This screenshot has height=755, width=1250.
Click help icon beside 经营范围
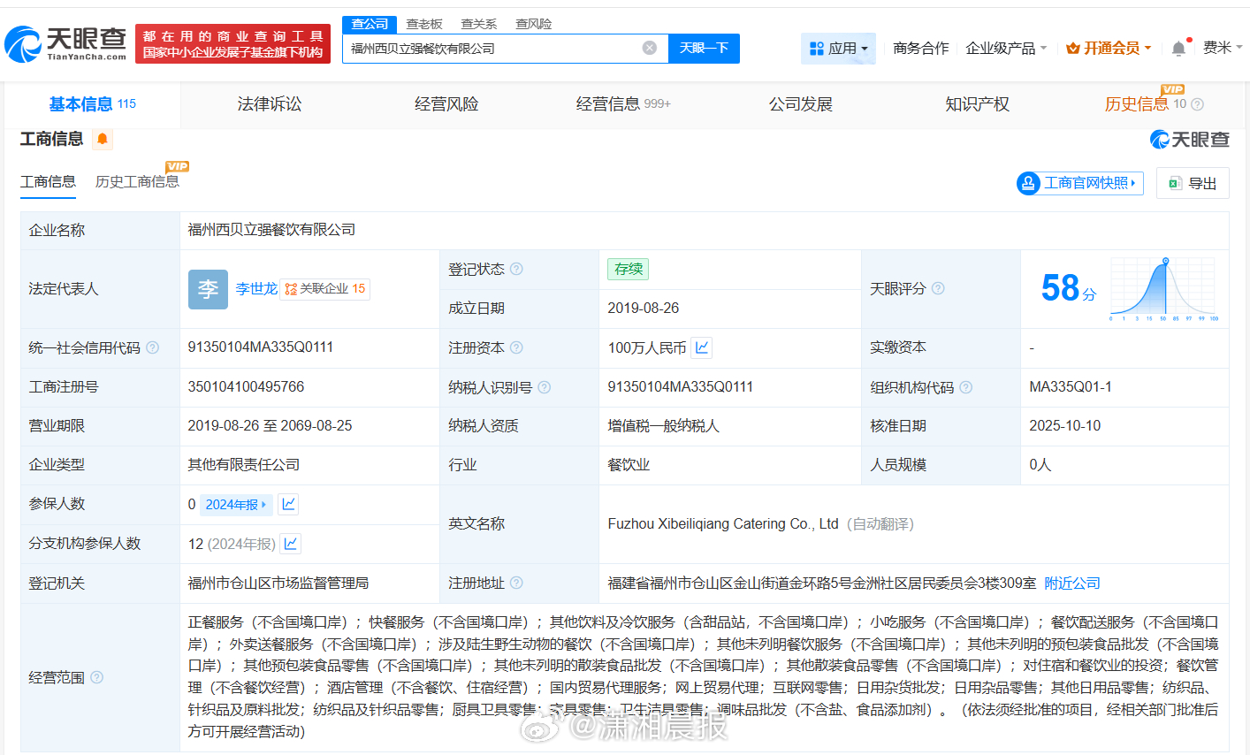click(97, 677)
